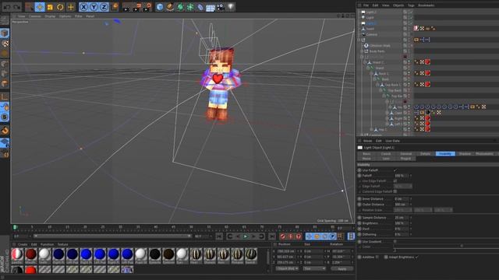Open the viewport Cameras menu

tap(34, 16)
